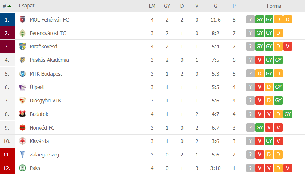Open the Budafok team link
Viewport: 305px width, 174px height.
click(39, 114)
